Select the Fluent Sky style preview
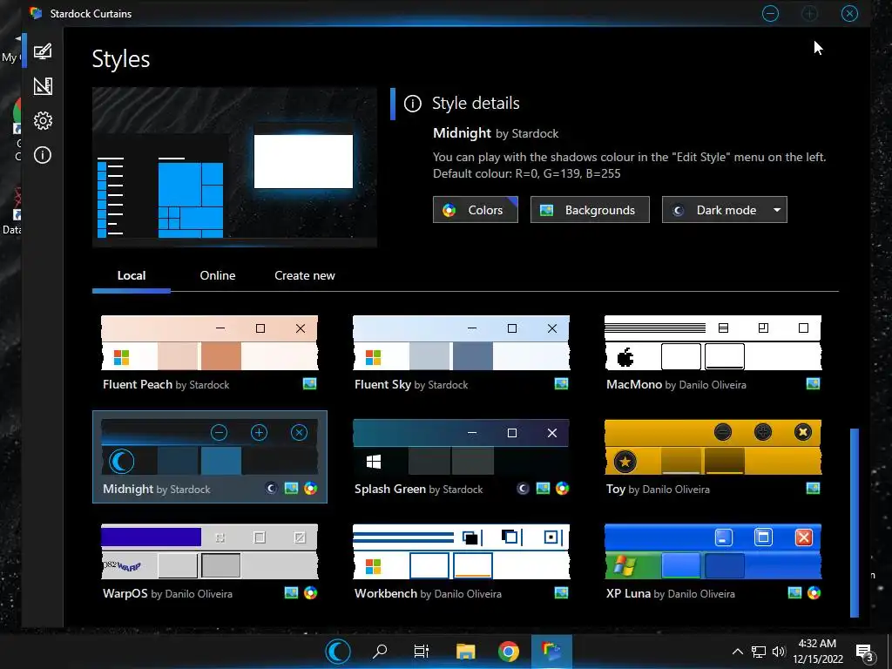This screenshot has width=892, height=669. pos(461,343)
